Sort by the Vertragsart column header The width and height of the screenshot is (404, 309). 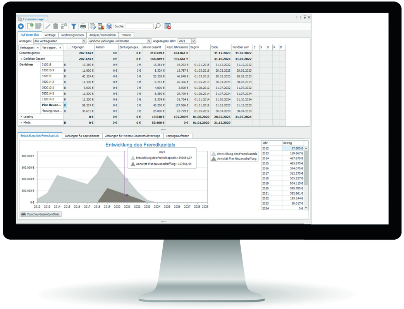(29, 47)
